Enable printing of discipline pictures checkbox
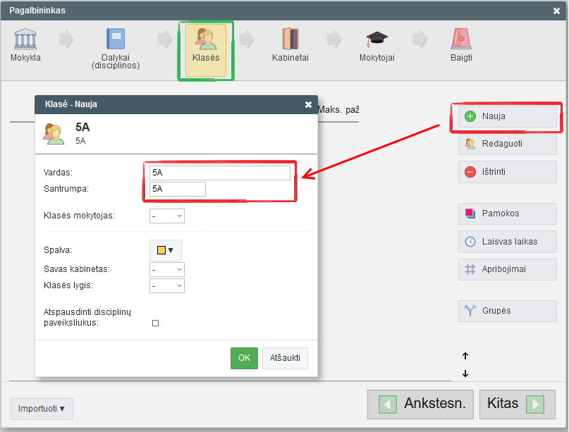 156,323
